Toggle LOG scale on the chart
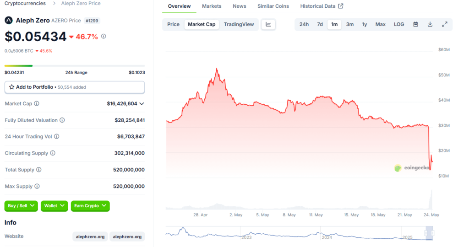 tap(399, 25)
